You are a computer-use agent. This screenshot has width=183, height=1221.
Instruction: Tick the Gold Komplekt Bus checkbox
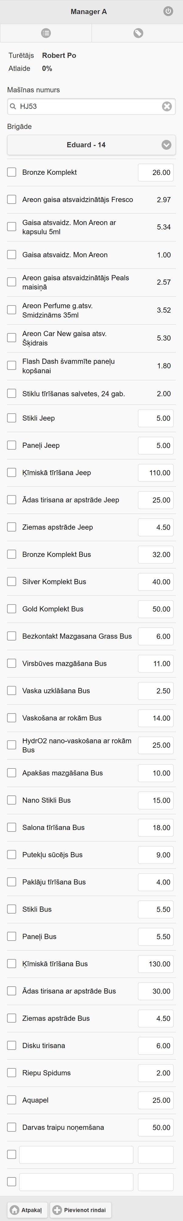(x=12, y=609)
